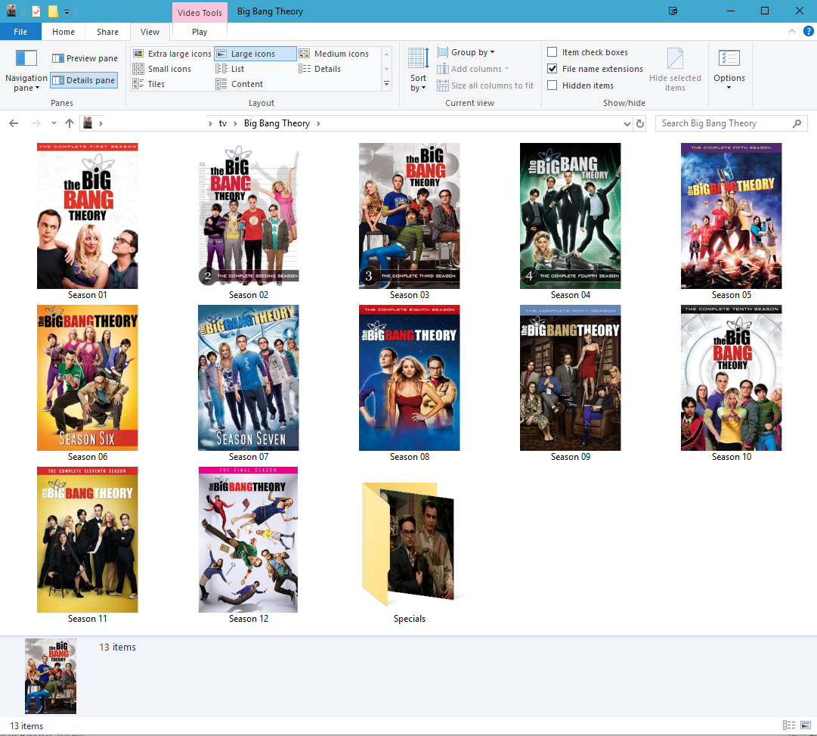Enable Item check boxes
Screen dimensions: 817x736
tap(552, 52)
